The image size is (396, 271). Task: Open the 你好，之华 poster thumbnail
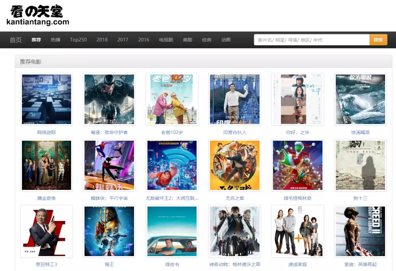pyautogui.click(x=297, y=99)
